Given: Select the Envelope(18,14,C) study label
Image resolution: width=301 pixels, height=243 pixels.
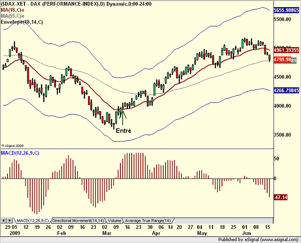Looking at the screenshot, I should [x=22, y=22].
